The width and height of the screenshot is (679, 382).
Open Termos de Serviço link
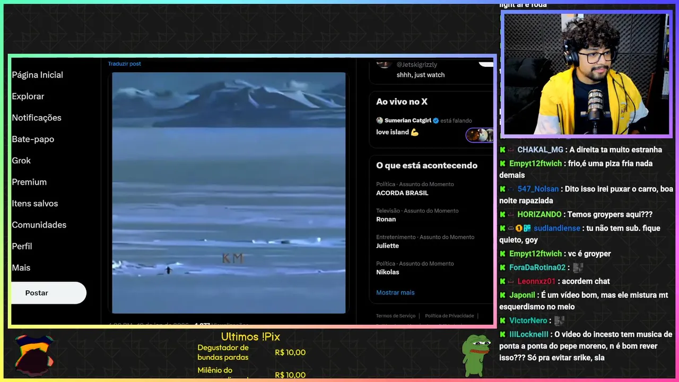396,316
